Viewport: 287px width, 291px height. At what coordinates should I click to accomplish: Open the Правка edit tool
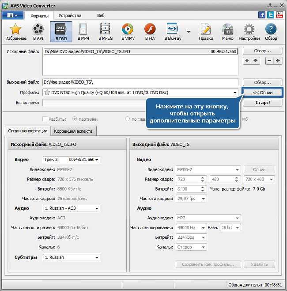pos(206,31)
